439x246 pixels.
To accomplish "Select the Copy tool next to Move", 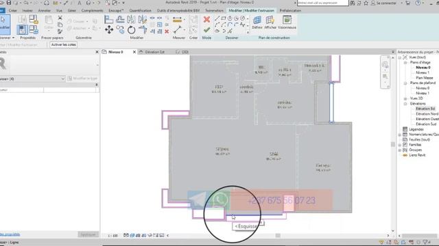I will click(x=120, y=29).
